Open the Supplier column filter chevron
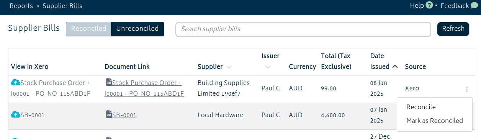 pos(229,67)
